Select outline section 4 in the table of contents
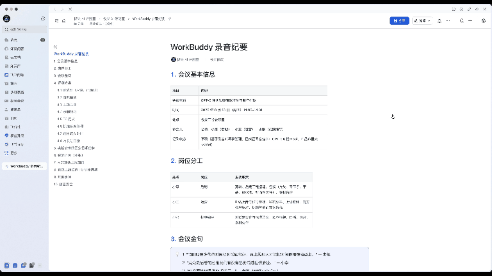The height and width of the screenshot is (276, 492). [x=62, y=82]
